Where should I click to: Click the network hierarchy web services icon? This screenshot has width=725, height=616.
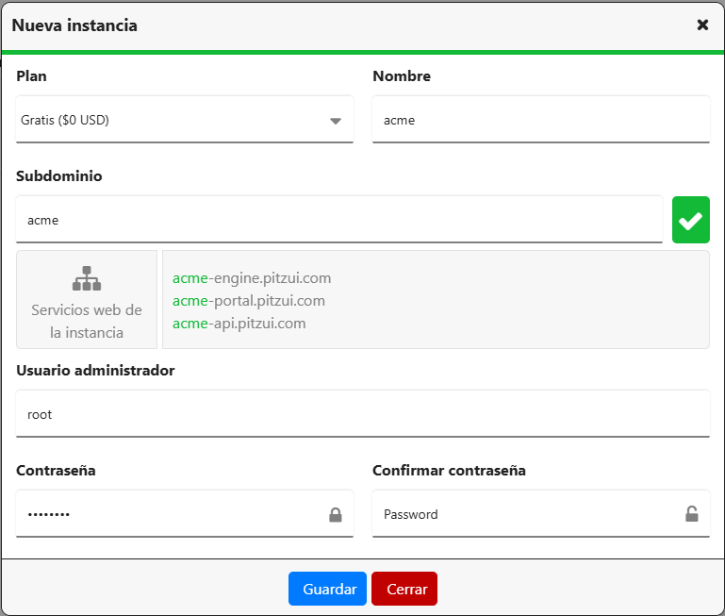pos(87,278)
